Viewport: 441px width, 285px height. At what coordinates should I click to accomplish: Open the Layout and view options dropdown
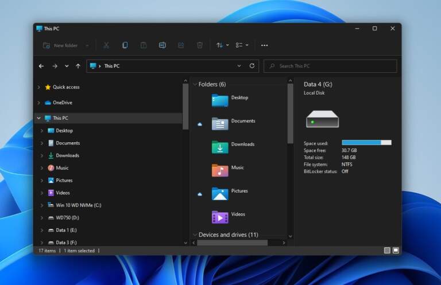click(242, 45)
